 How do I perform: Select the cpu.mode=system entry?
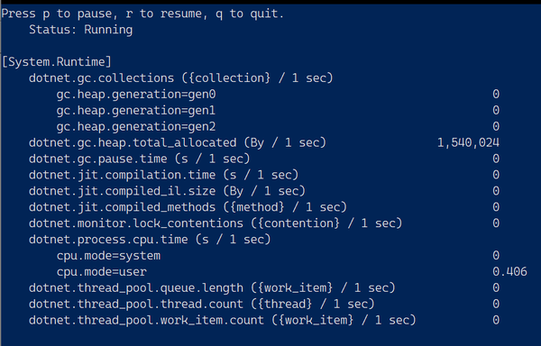(x=109, y=256)
